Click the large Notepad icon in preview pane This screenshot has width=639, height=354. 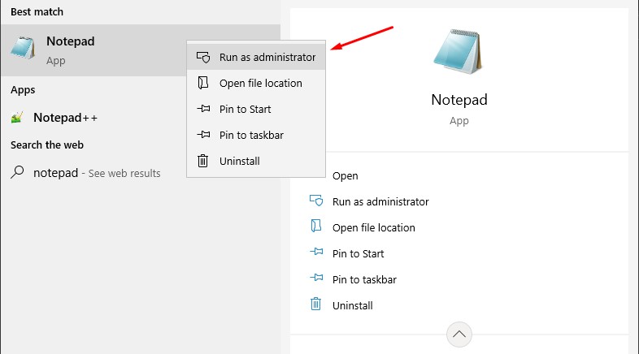(x=458, y=52)
